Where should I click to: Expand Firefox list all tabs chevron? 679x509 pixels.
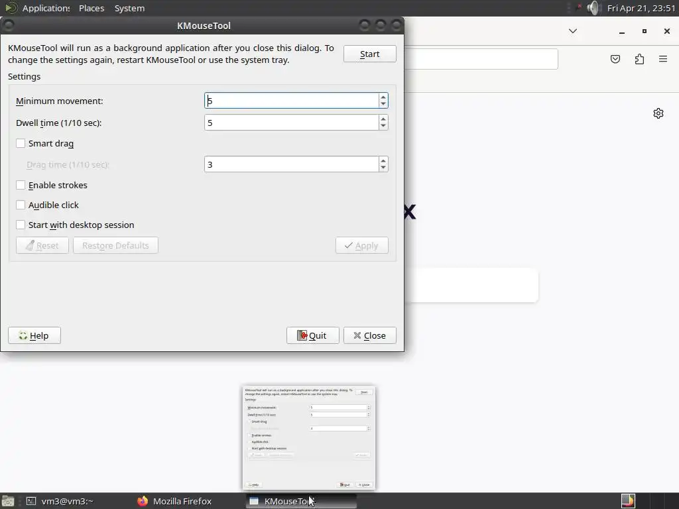[572, 30]
